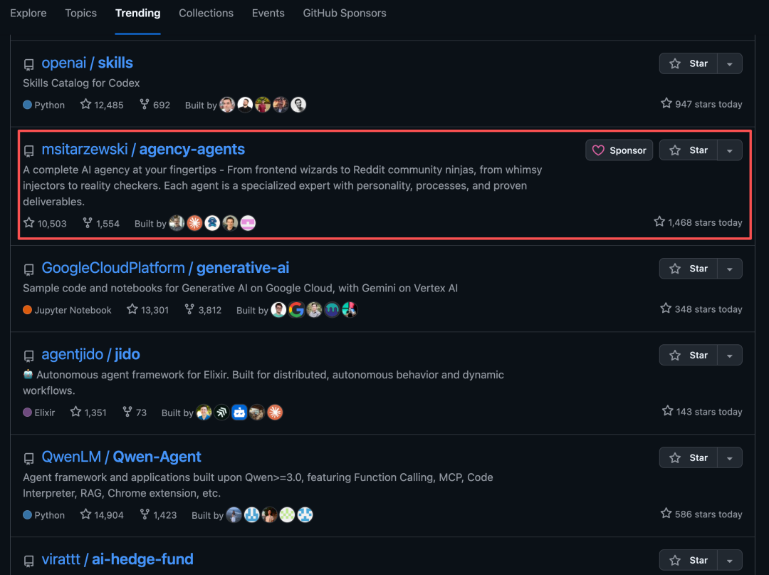View 10,503 stargazers of agency-agents
Viewport: 769px width, 575px height.
[45, 223]
